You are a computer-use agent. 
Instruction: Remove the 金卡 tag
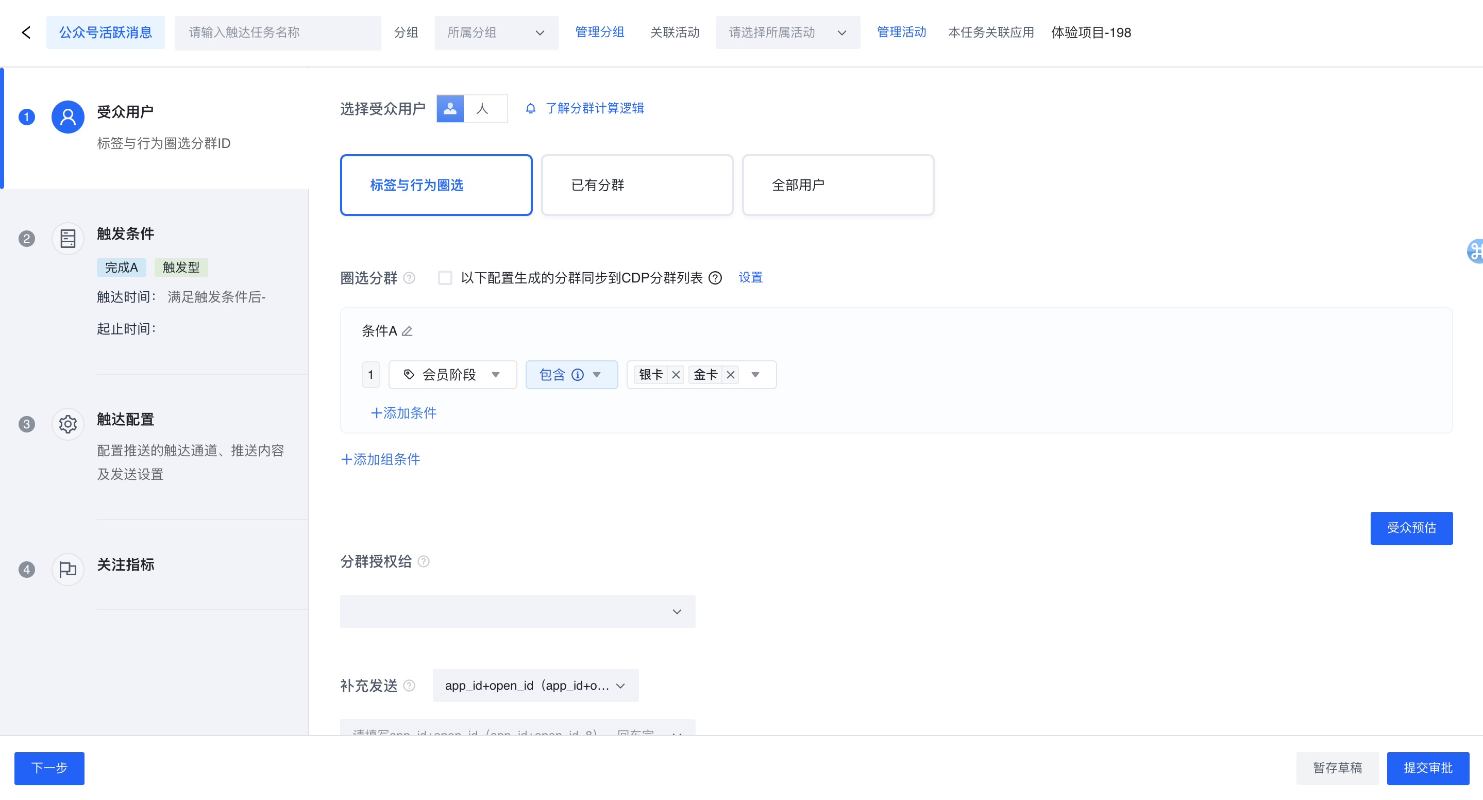(x=731, y=375)
